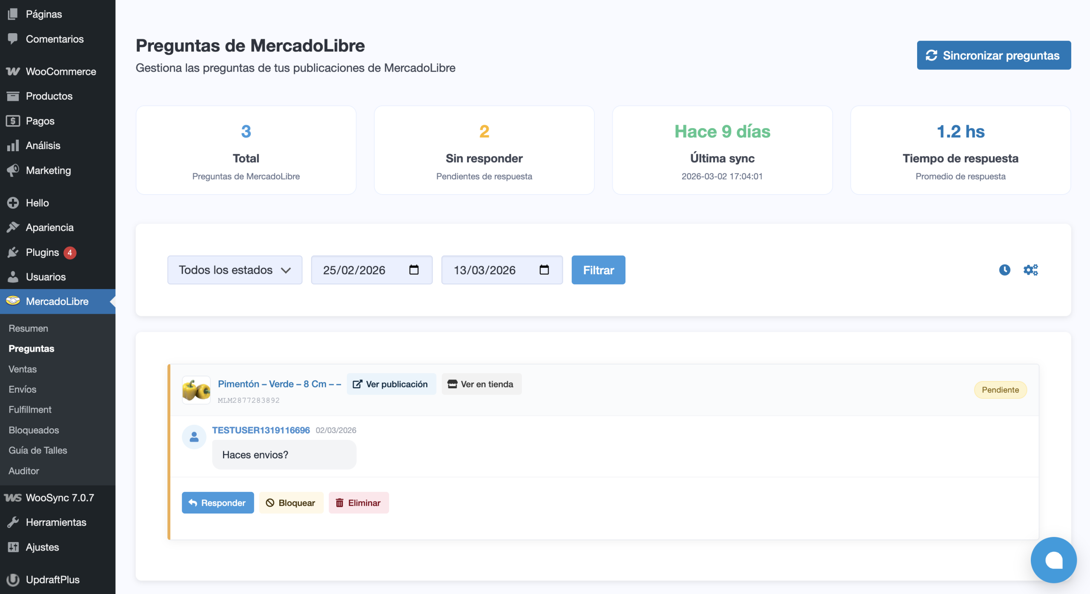
Task: Click the "Haces envios?" question message
Action: pos(284,455)
